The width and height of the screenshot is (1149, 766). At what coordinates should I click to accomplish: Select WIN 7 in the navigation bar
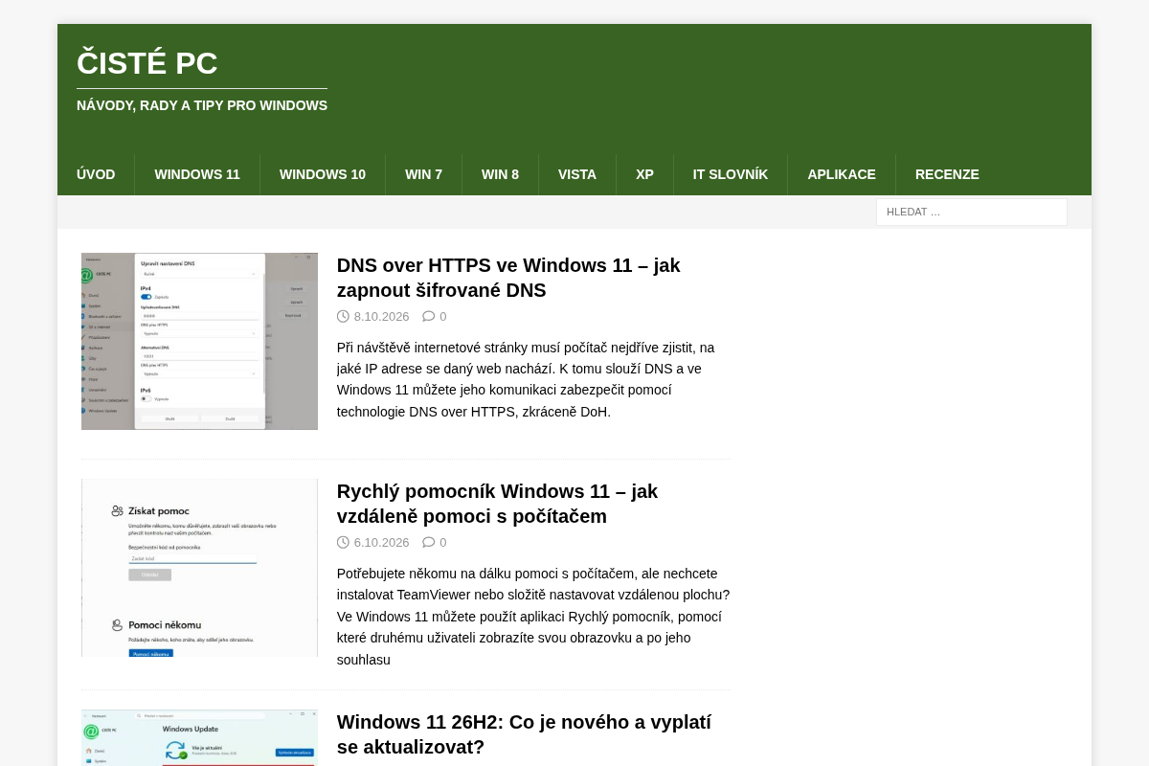pos(423,174)
